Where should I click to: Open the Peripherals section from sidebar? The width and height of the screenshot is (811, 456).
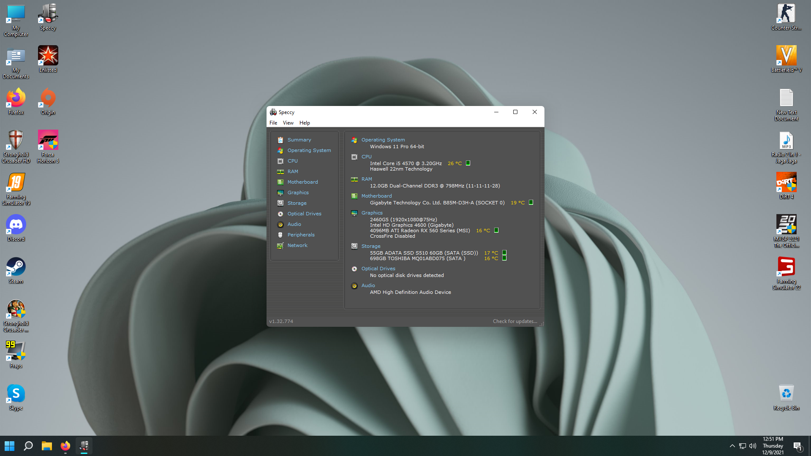(301, 235)
